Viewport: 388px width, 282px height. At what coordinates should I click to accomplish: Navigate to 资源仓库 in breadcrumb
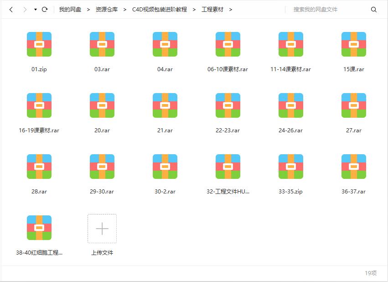pyautogui.click(x=107, y=10)
